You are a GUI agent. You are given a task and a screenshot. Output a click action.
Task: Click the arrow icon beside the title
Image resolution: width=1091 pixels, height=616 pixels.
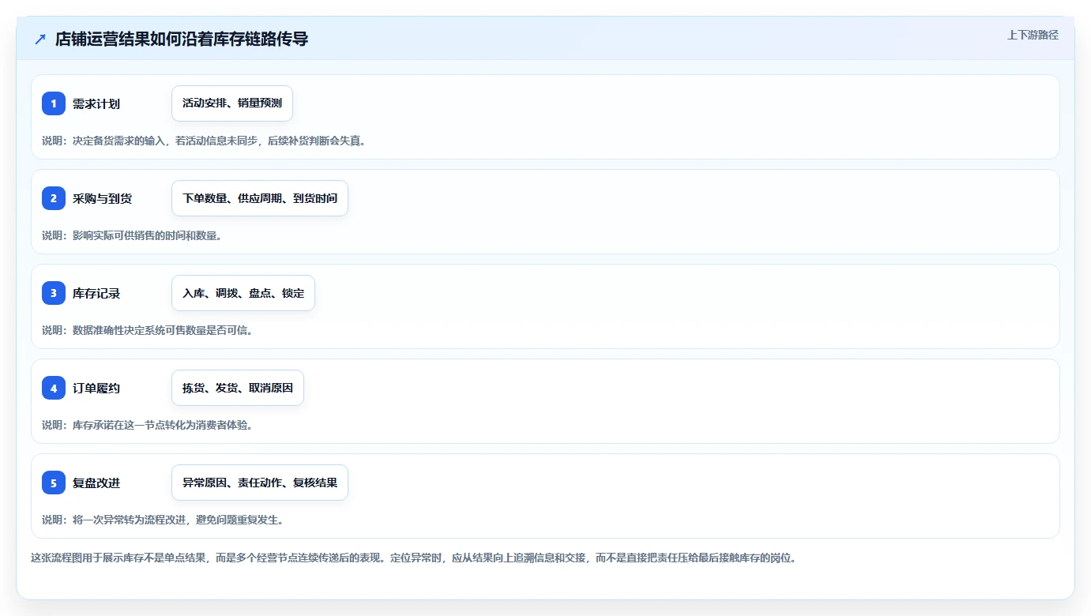pyautogui.click(x=40, y=39)
